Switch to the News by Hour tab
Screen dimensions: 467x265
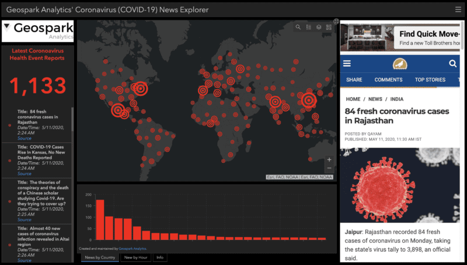[x=135, y=257]
